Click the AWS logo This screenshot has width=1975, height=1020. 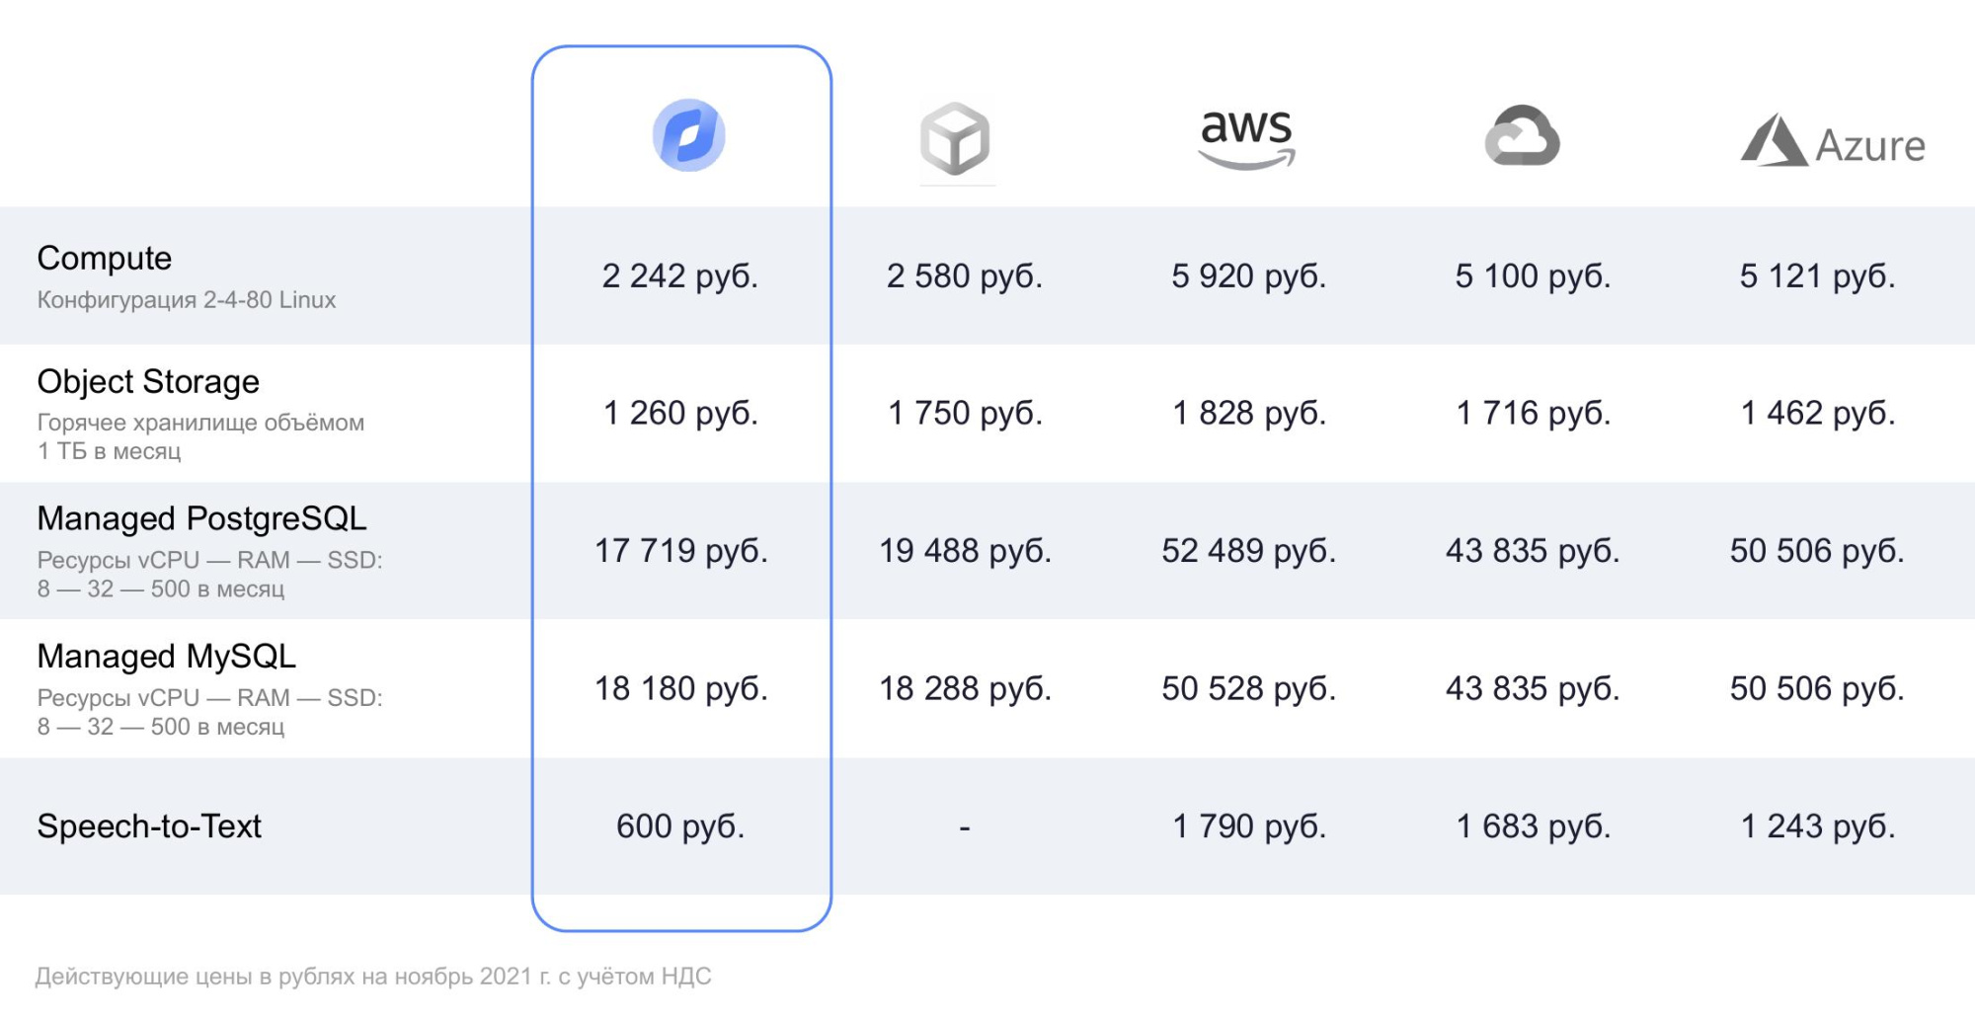(x=1246, y=139)
